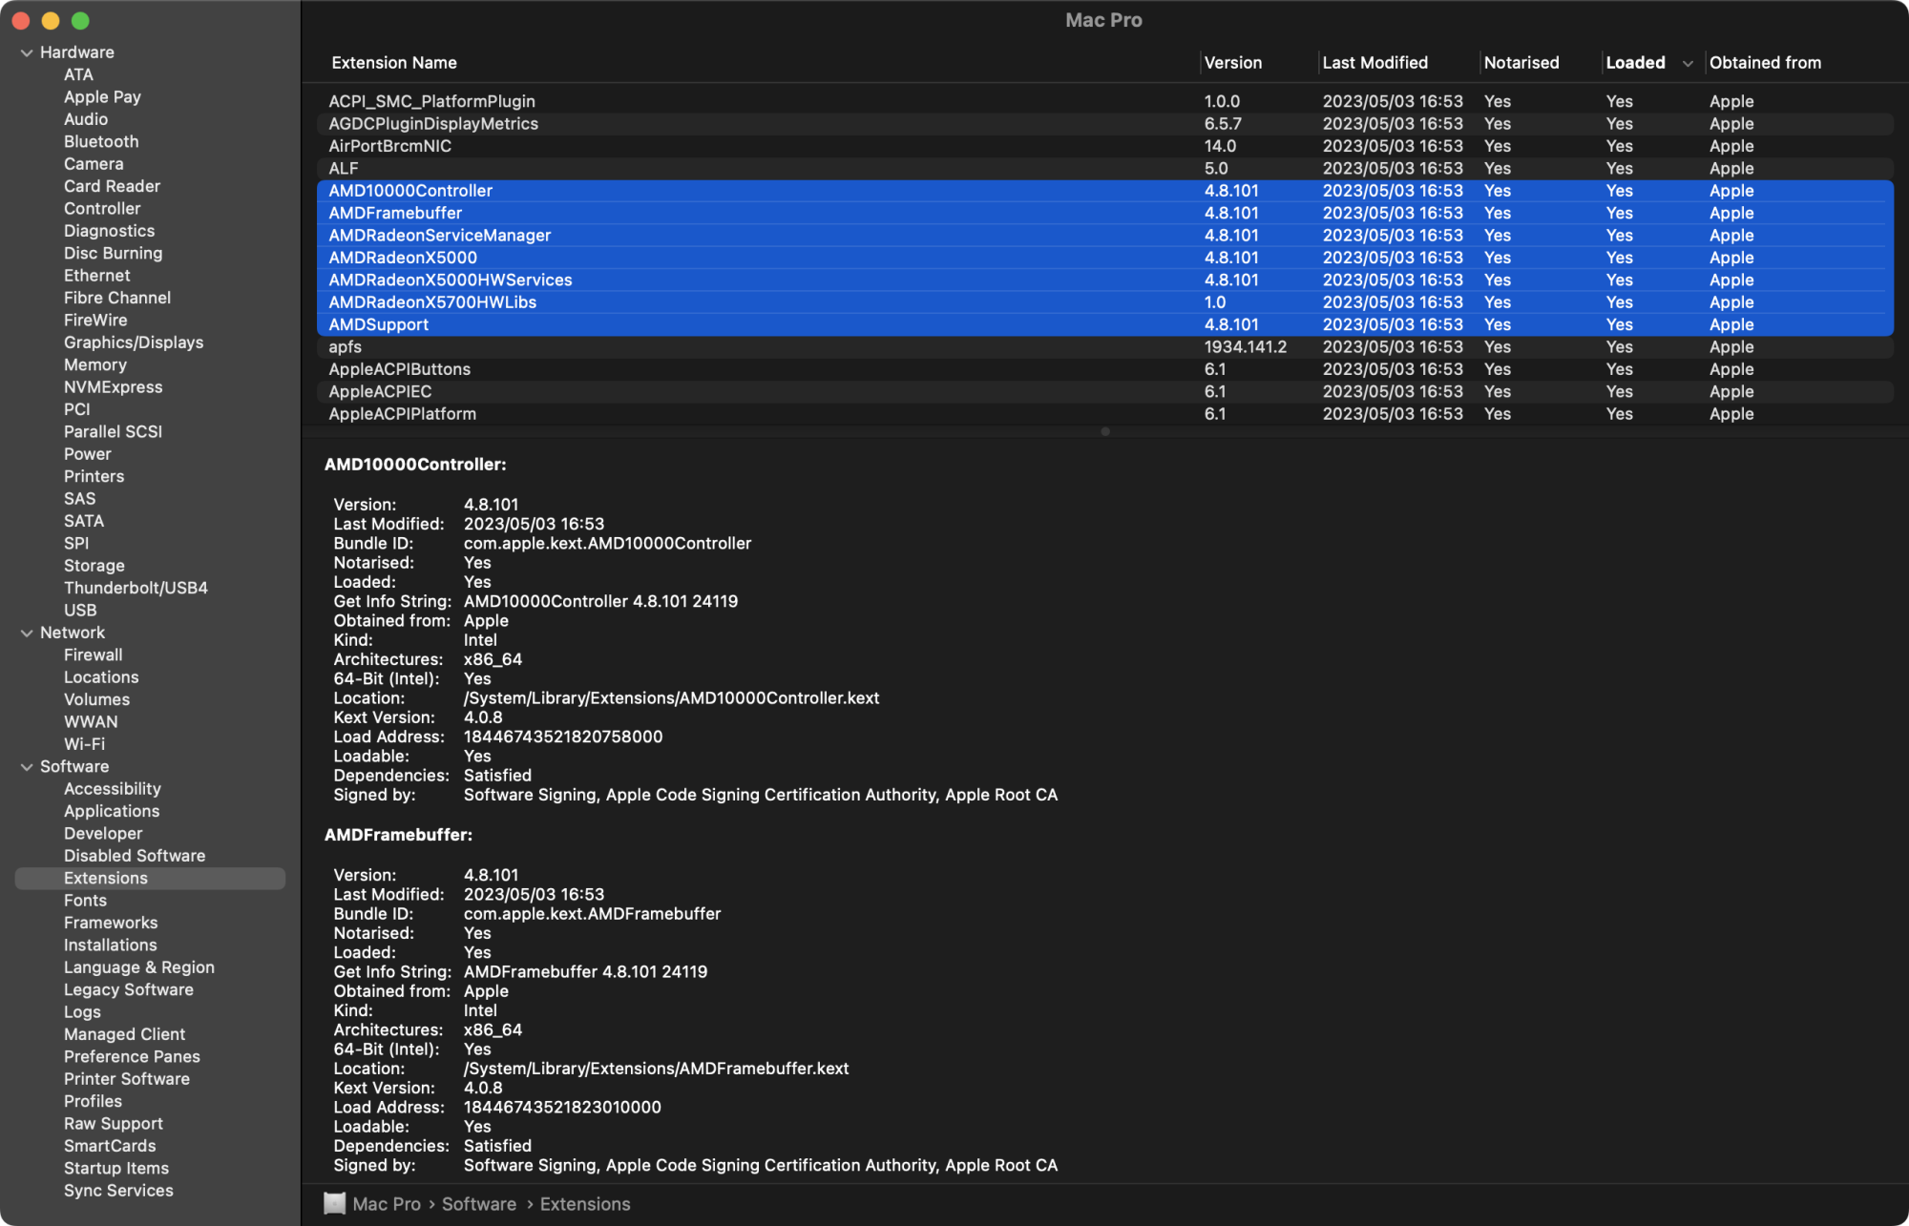Select the AppleACPIPlatform row
This screenshot has width=1909, height=1226.
coord(1104,414)
